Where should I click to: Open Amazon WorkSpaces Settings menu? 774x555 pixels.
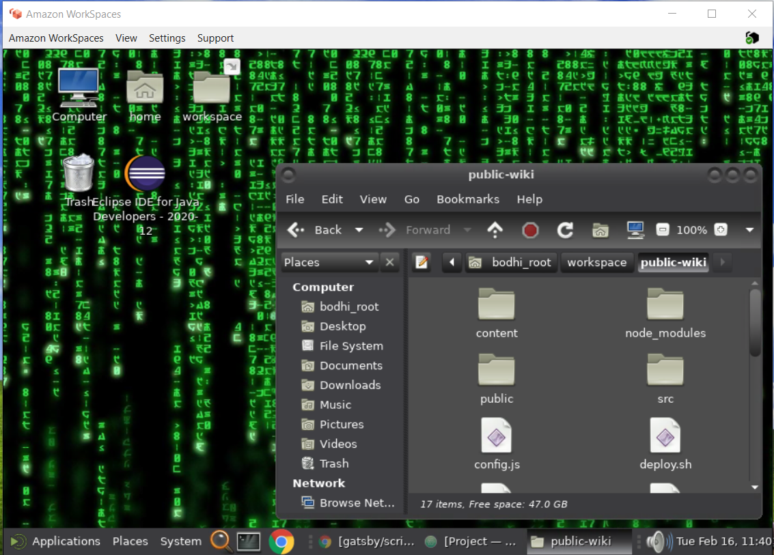(x=167, y=38)
